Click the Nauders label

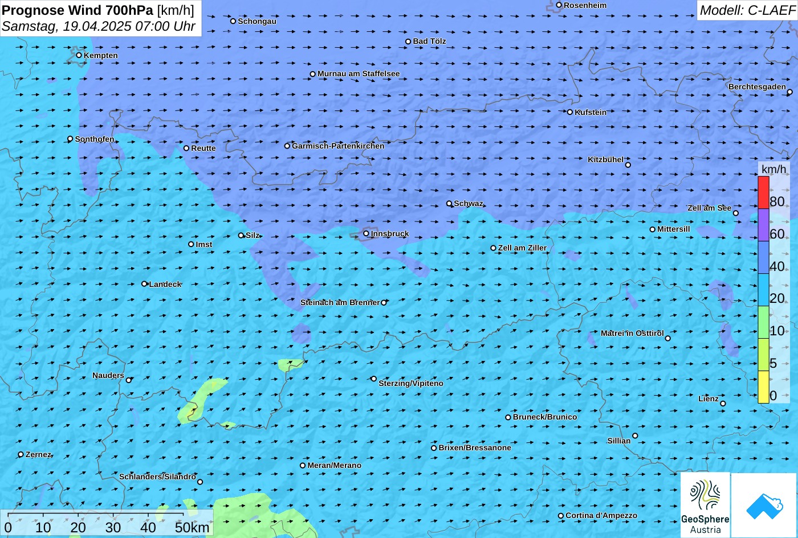click(108, 375)
